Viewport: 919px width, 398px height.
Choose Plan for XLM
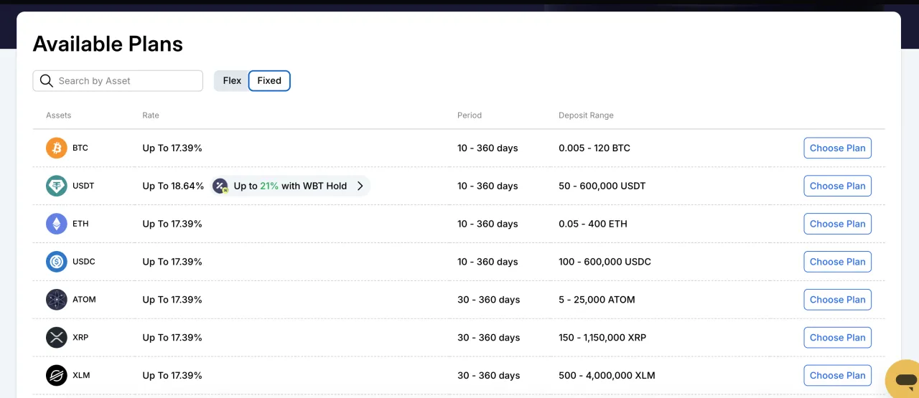coord(837,376)
